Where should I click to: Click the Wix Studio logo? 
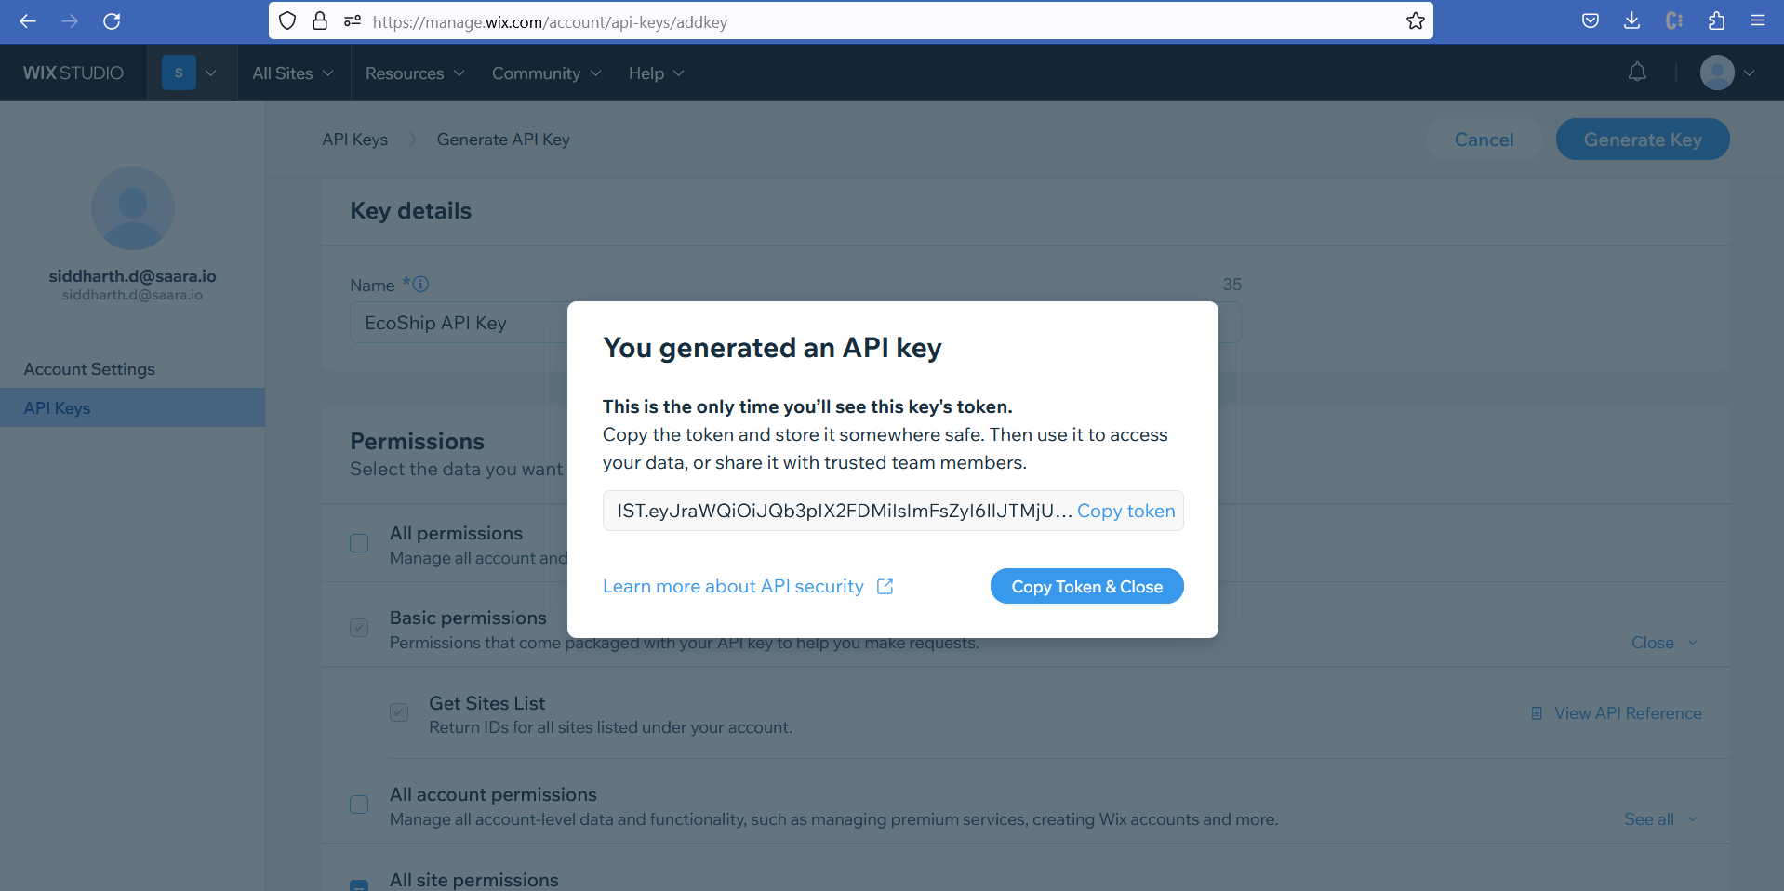pyautogui.click(x=73, y=73)
